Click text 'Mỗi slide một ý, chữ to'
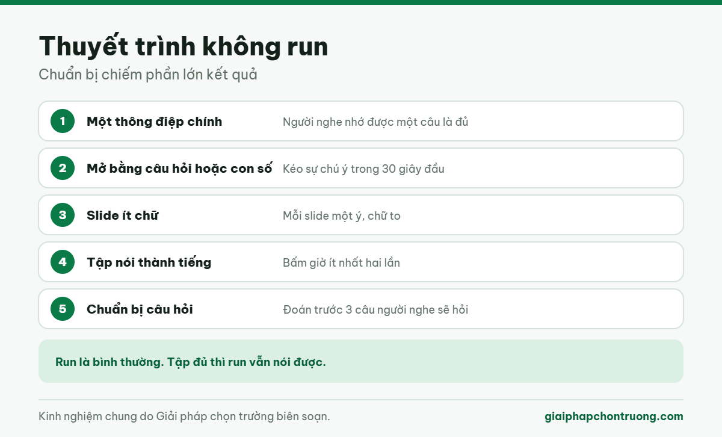This screenshot has height=437, width=722. 342,215
